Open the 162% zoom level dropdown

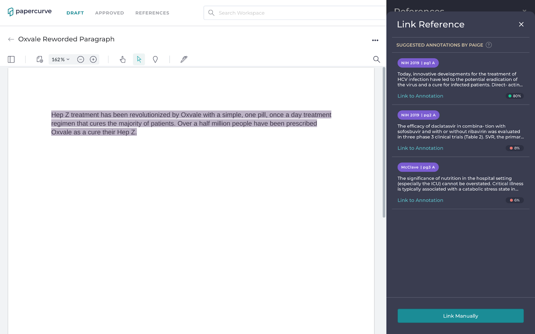tap(61, 59)
